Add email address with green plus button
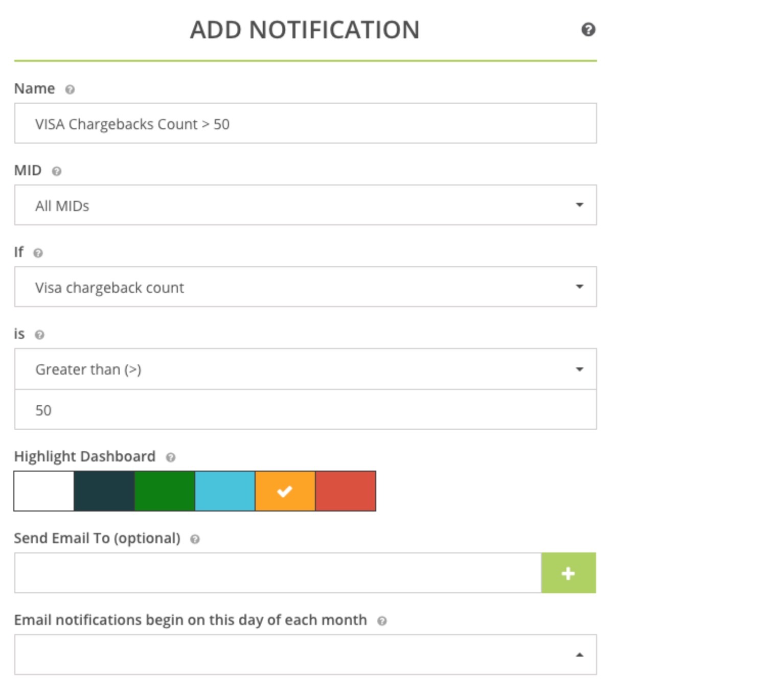 click(x=568, y=573)
